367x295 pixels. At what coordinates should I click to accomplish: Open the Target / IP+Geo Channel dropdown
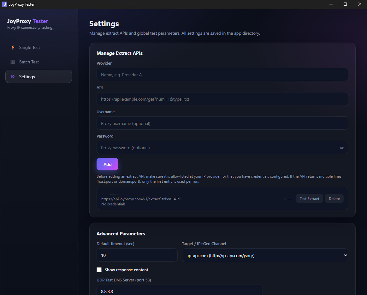(265, 256)
